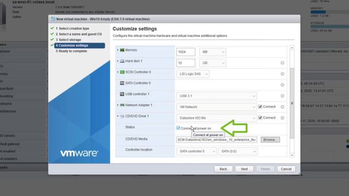Remove SCSI Controller 0 with its delete icon
The width and height of the screenshot is (349, 196).
pos(282,74)
